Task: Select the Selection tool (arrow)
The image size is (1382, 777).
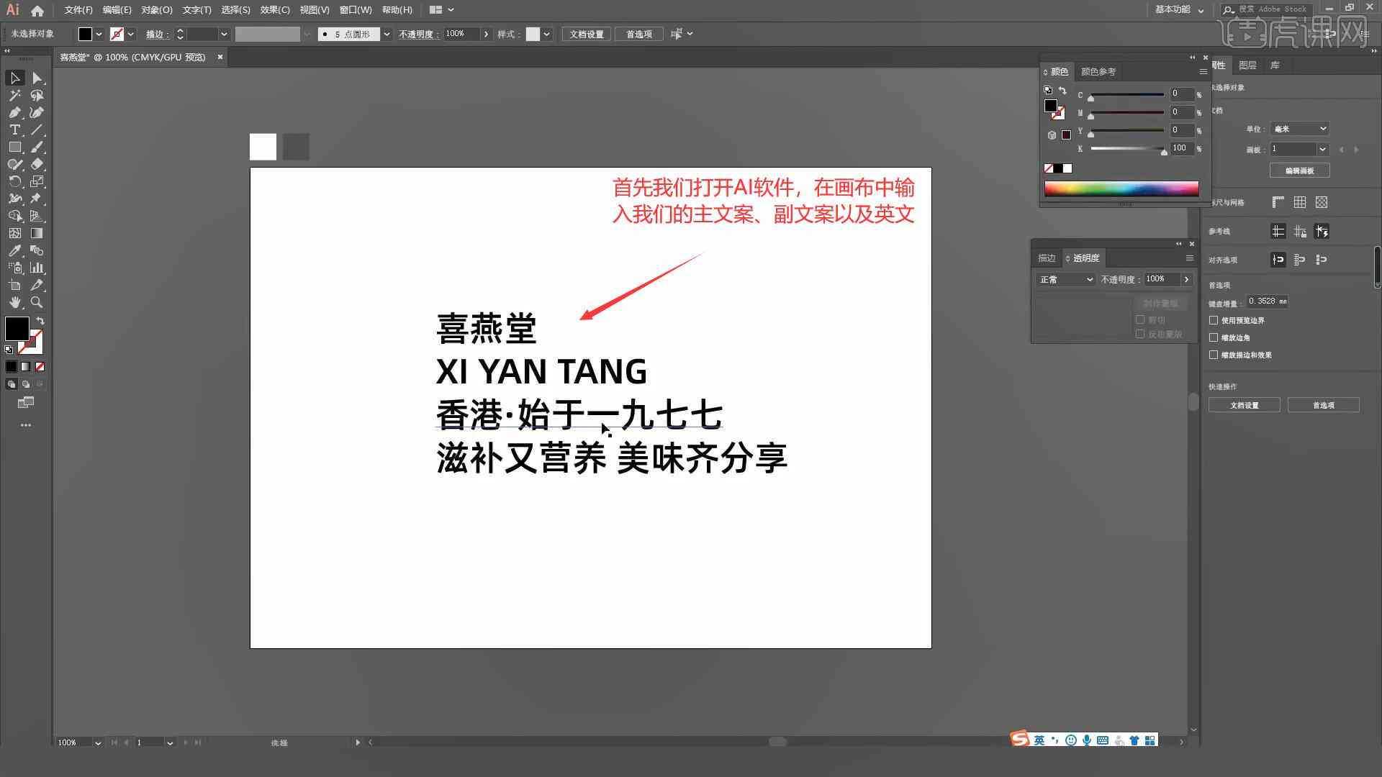Action: (14, 78)
